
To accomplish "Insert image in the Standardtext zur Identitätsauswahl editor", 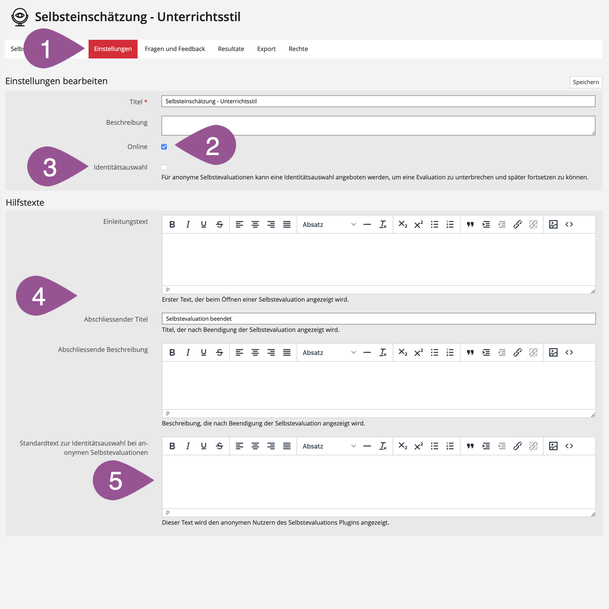I will coord(553,446).
